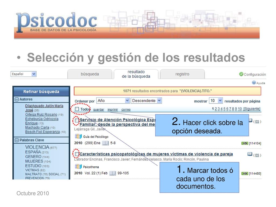
Task: Open full-text book icon for the Características record
Action: click(250, 154)
